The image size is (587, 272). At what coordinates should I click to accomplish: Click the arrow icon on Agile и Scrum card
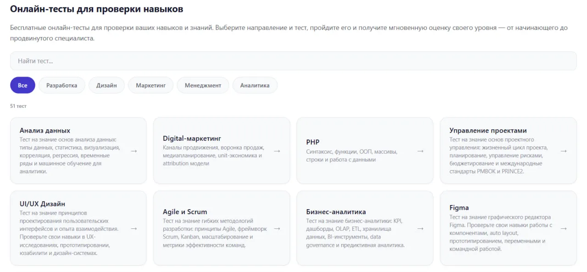pyautogui.click(x=277, y=228)
